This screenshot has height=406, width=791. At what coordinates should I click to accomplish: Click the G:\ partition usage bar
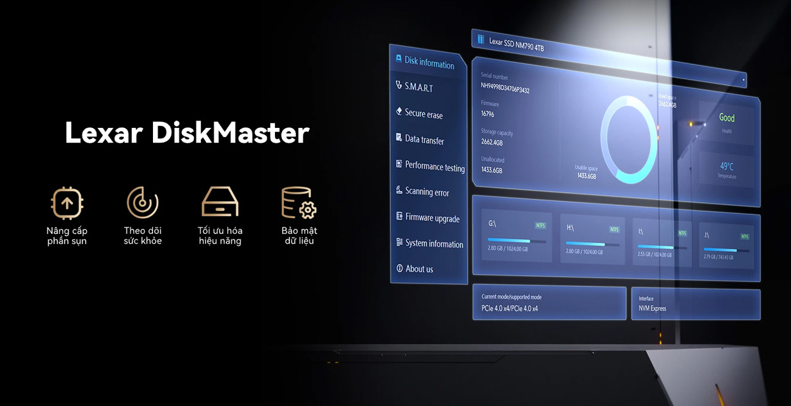click(x=517, y=241)
